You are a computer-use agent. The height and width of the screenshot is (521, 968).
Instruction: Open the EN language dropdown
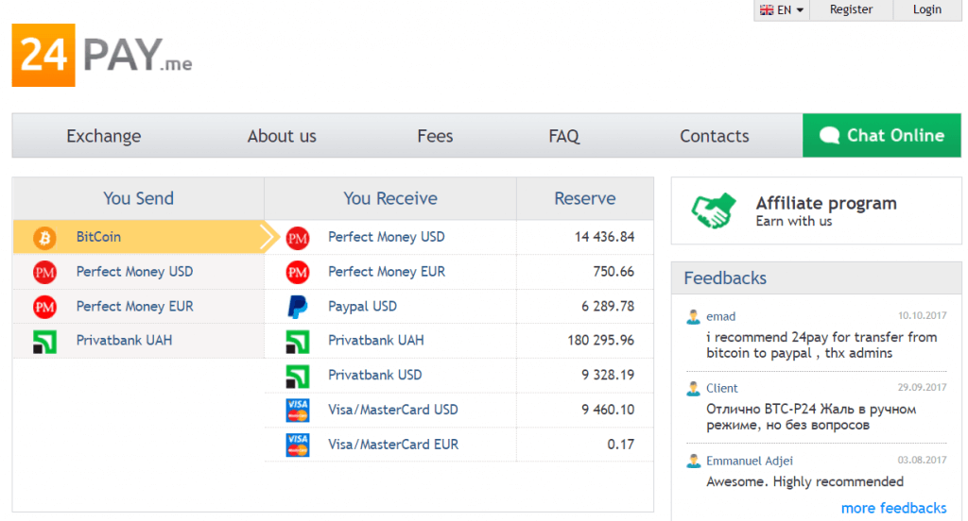782,9
